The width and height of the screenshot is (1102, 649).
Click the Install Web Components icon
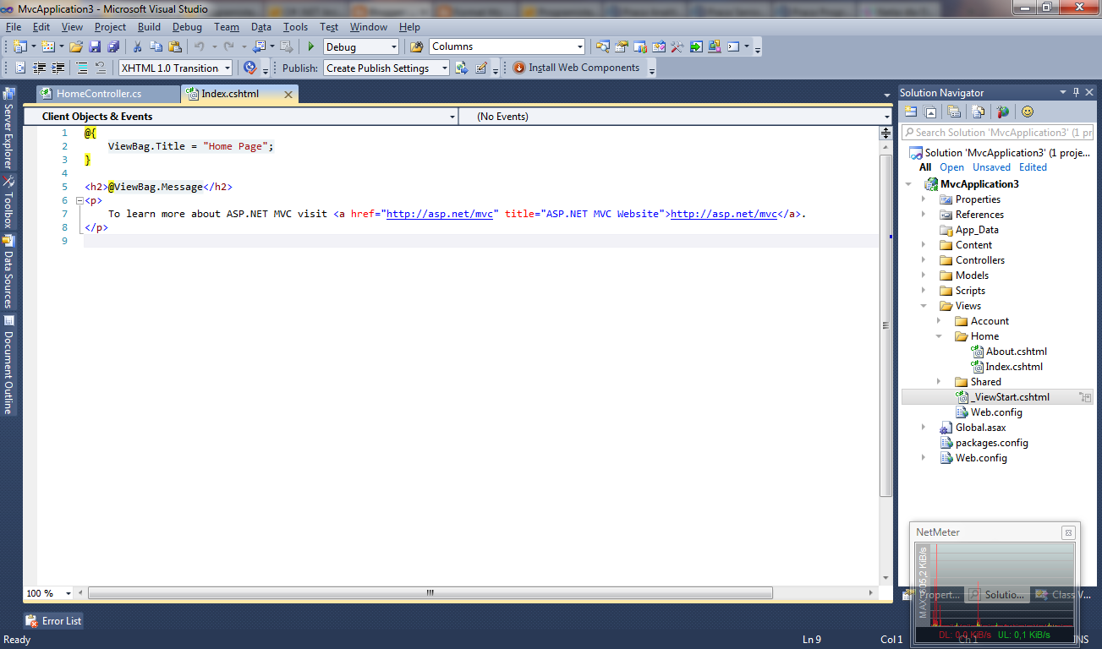pyautogui.click(x=518, y=68)
